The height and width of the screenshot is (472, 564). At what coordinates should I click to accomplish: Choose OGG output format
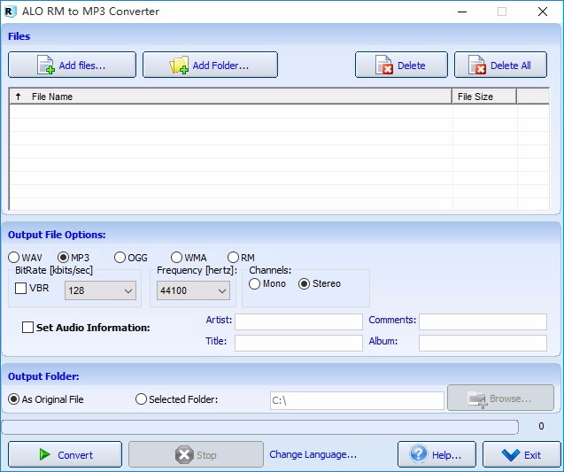(130, 258)
